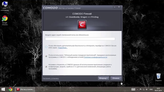Click the 'COMODO Firewall' heading text

(82, 14)
